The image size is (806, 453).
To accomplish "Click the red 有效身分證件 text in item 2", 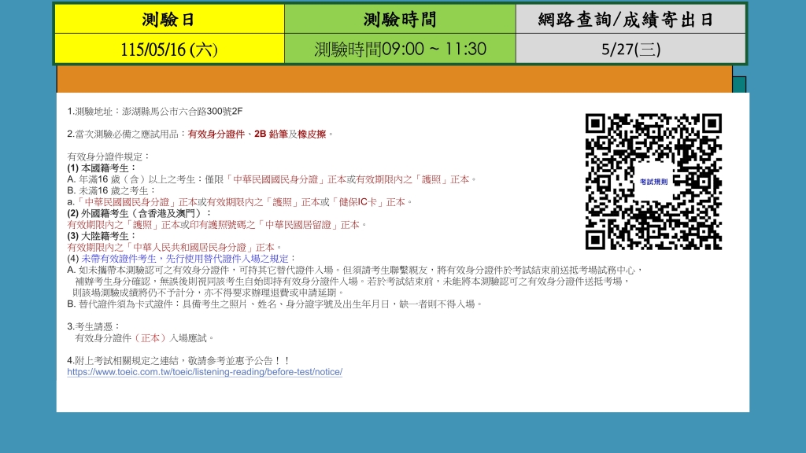I will (216, 134).
